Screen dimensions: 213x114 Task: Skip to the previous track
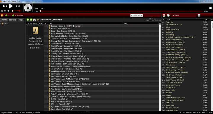(x=5, y=6)
